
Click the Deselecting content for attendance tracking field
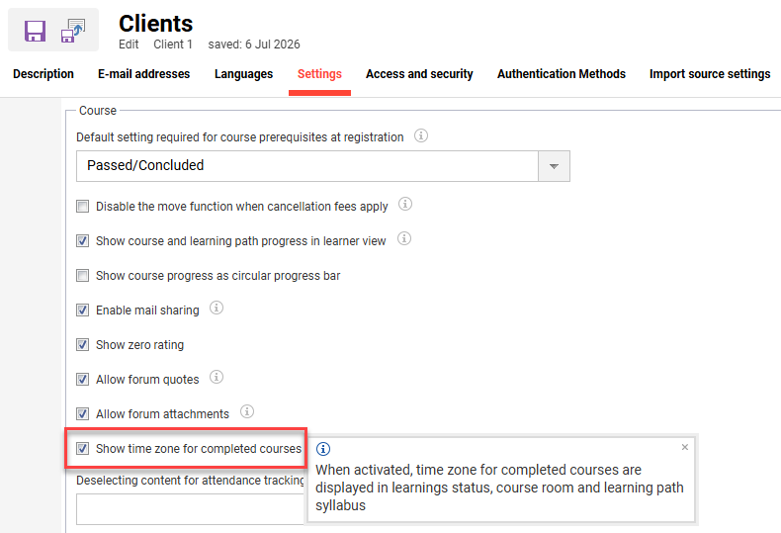pyautogui.click(x=190, y=509)
